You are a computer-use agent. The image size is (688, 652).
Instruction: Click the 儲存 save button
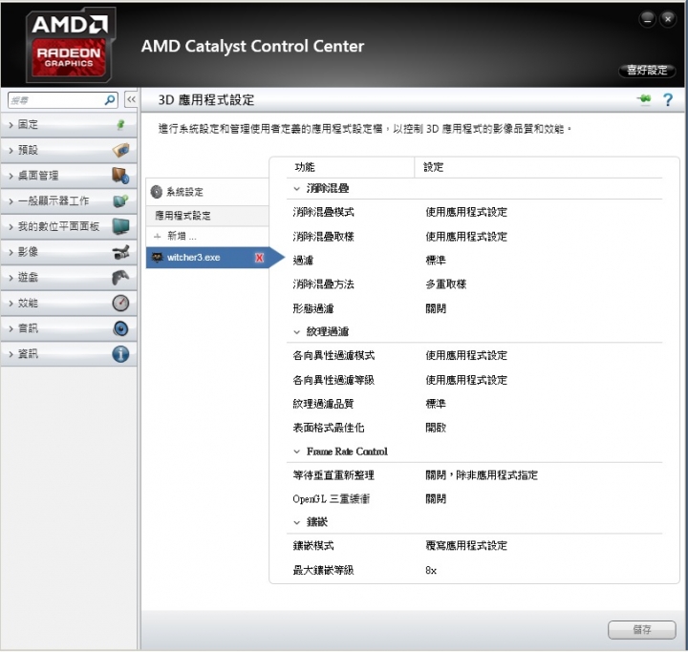click(x=641, y=630)
